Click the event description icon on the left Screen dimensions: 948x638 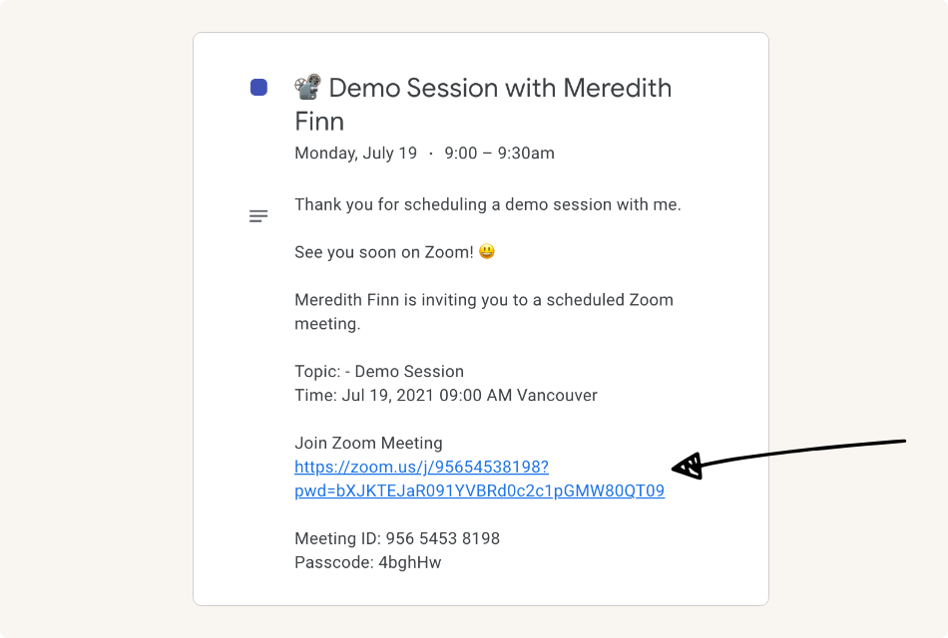click(x=258, y=215)
